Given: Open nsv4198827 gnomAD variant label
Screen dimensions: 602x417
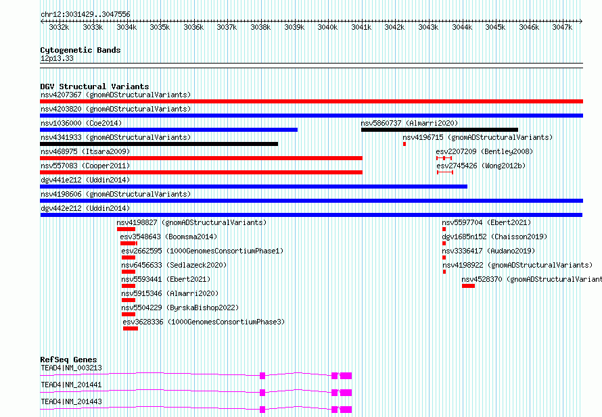Looking at the screenshot, I should pos(191,222).
